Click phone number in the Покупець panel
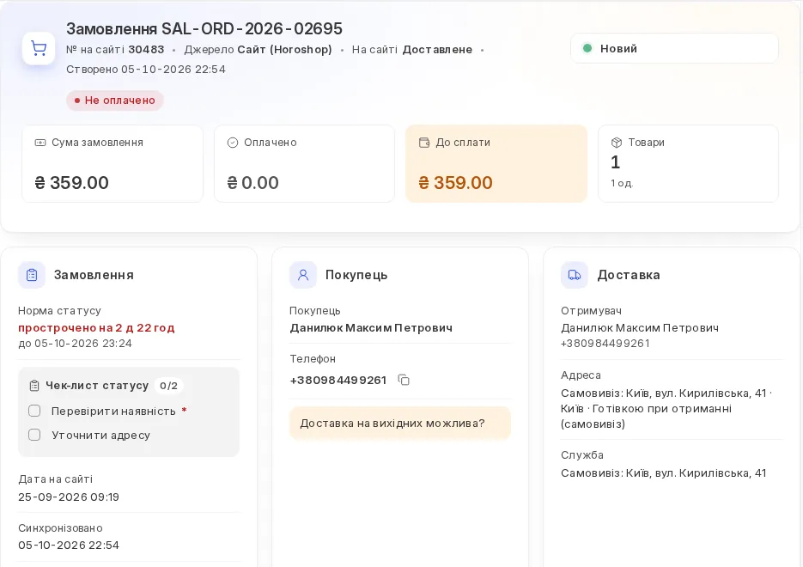The width and height of the screenshot is (803, 567). click(x=338, y=380)
